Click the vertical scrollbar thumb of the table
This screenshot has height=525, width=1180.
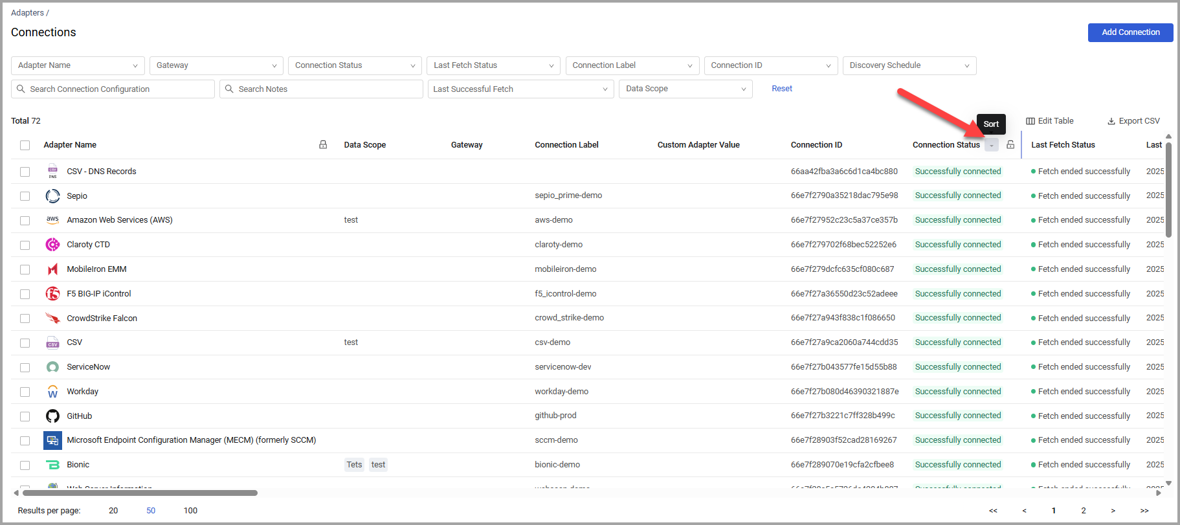[1168, 190]
